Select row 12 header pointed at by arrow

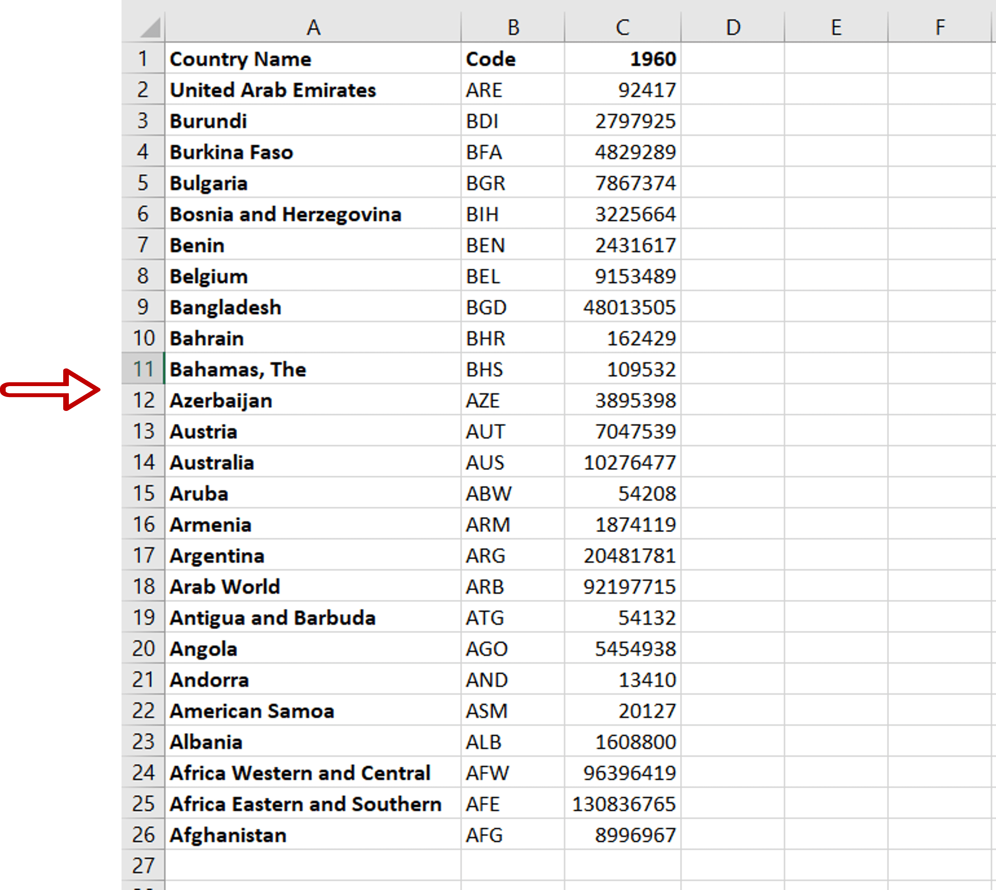(143, 400)
